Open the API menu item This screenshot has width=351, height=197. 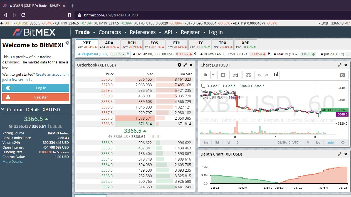click(x=168, y=32)
